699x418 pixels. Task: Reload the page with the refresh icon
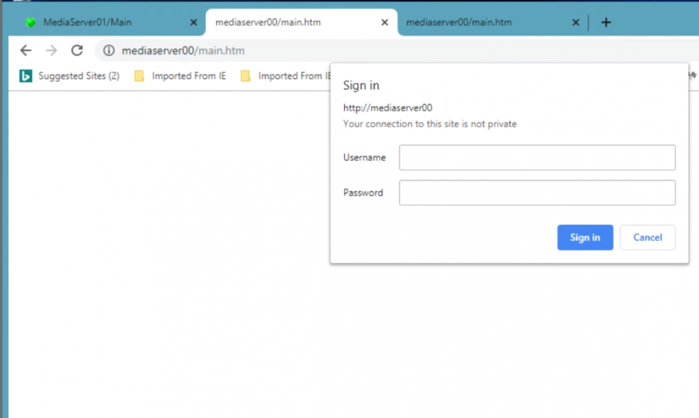point(77,50)
